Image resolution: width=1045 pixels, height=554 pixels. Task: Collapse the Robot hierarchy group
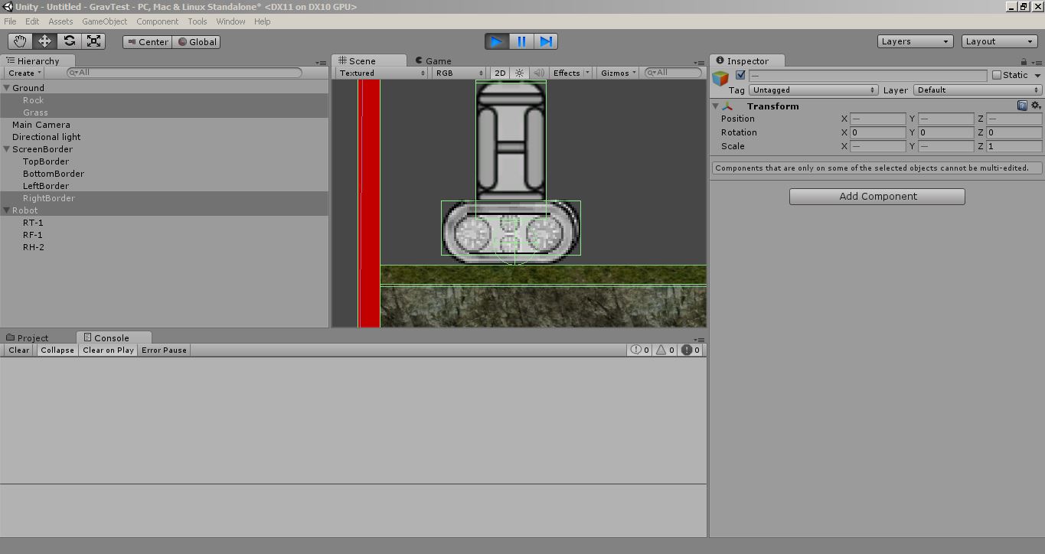point(6,210)
